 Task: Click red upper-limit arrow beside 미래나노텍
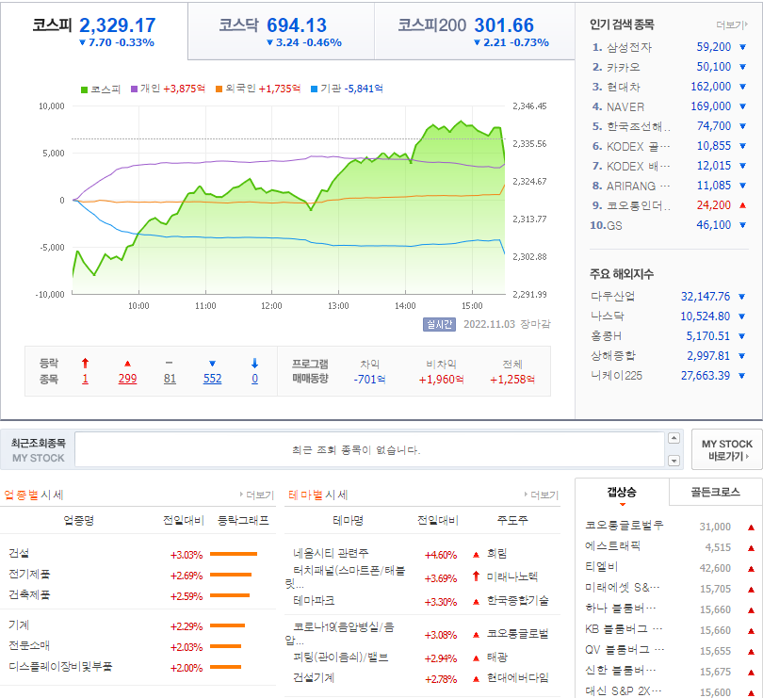coord(476,576)
